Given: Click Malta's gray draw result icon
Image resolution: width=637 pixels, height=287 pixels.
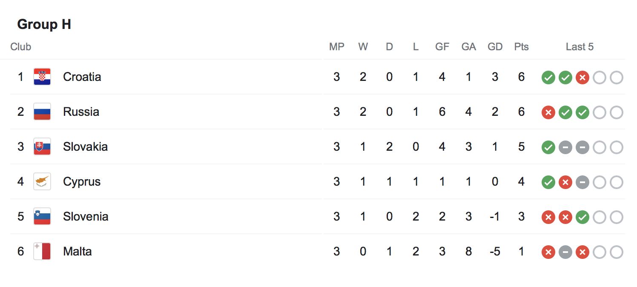Looking at the screenshot, I should (565, 253).
